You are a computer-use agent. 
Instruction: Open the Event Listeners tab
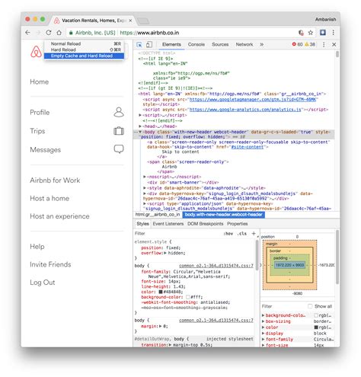(x=168, y=224)
